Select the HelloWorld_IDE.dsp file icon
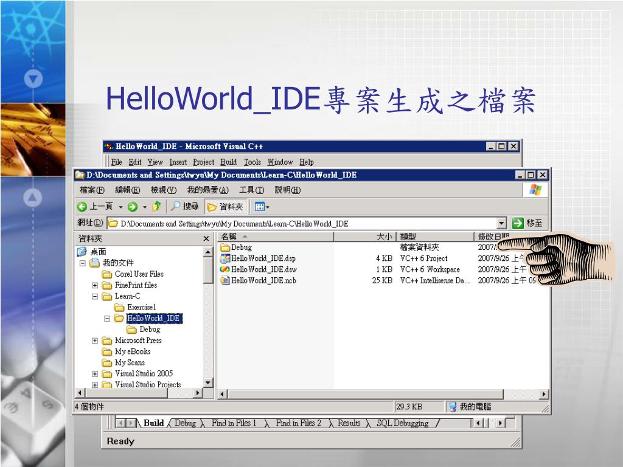Viewport: 623px width, 467px height. click(x=225, y=258)
